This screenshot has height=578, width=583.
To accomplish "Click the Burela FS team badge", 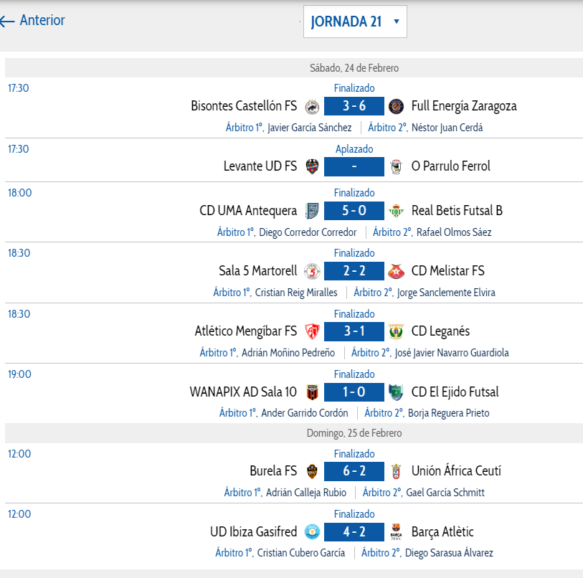I will [x=312, y=471].
